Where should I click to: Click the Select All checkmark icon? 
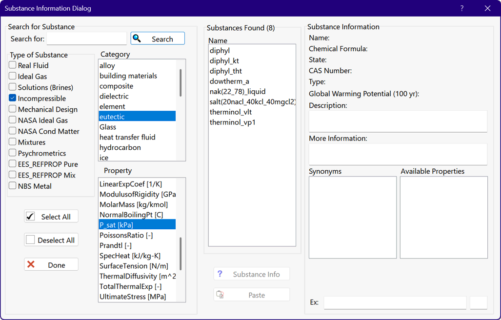(31, 217)
